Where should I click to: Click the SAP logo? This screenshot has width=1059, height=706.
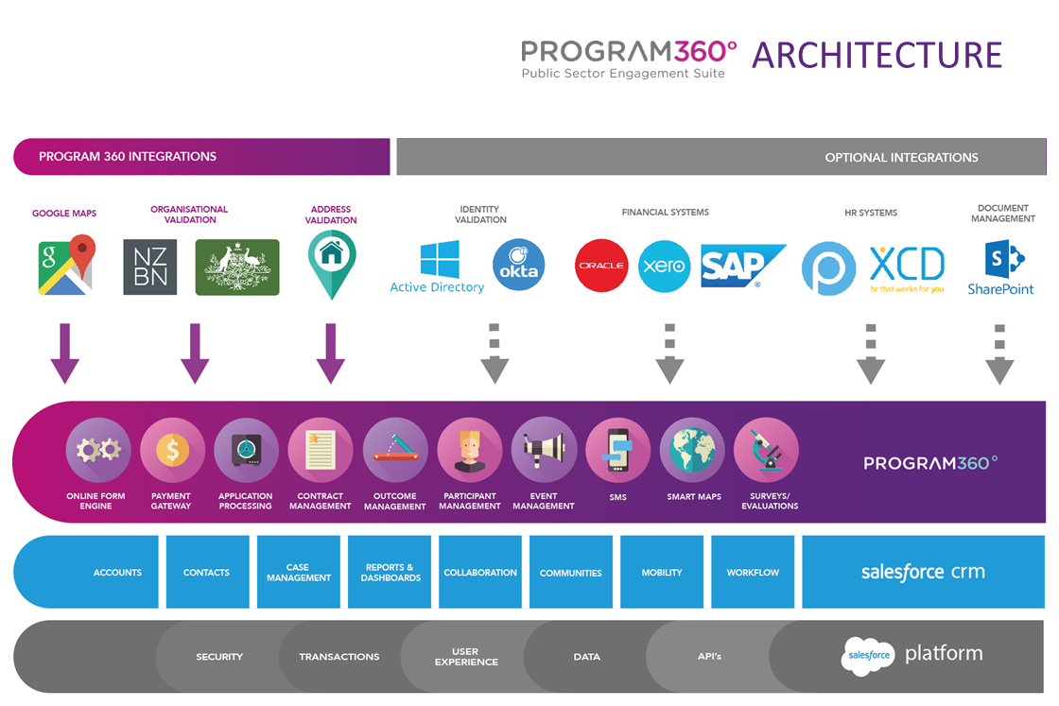pos(743,266)
